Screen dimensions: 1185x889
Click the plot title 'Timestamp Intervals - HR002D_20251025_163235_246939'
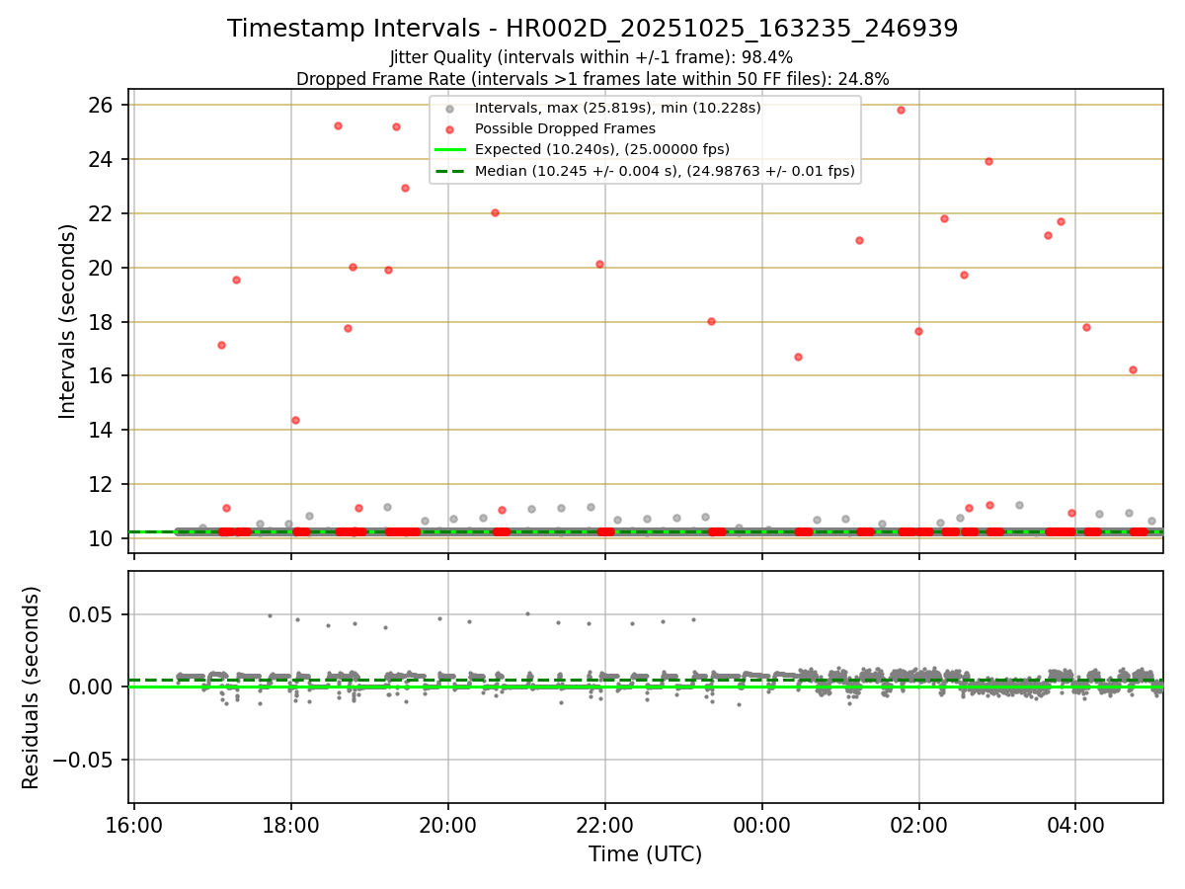click(x=592, y=29)
